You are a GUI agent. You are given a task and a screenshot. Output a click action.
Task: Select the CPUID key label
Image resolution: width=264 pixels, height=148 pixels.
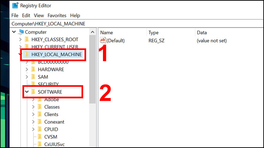[x=51, y=130]
